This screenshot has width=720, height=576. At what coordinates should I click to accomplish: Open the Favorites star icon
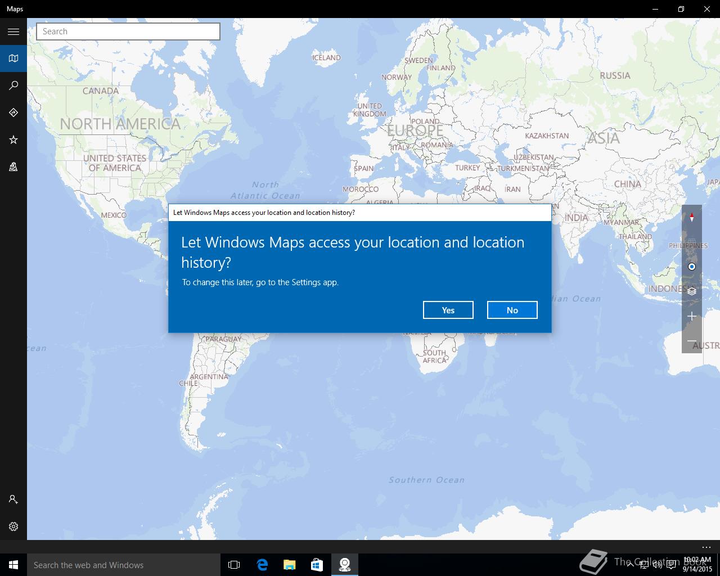(x=13, y=139)
